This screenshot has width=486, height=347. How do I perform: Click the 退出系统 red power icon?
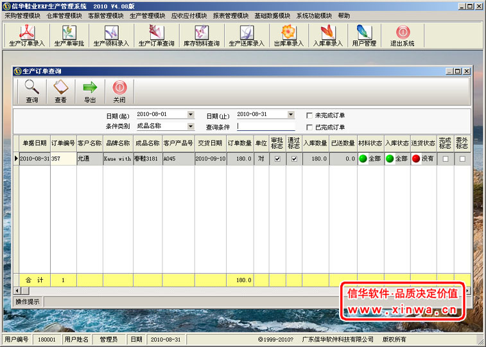(403, 35)
